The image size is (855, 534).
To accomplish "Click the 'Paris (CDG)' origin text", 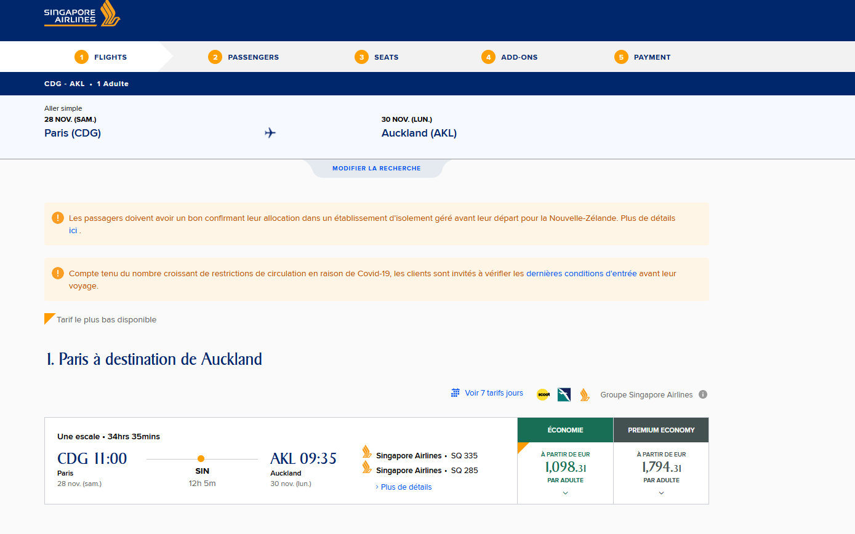I will (x=73, y=133).
